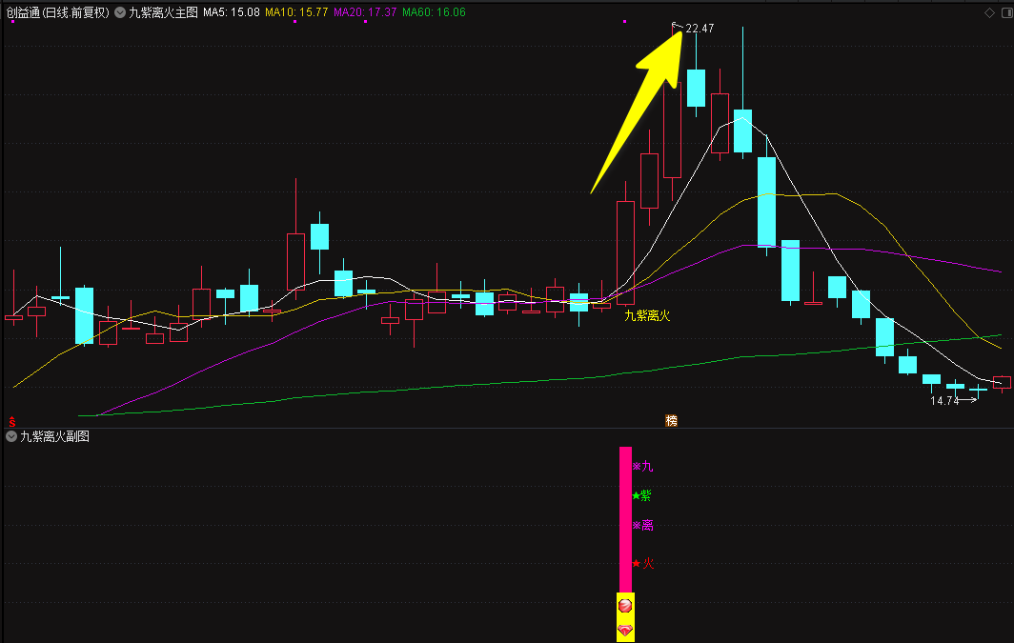Click the yellow 九紫离火 signal text on chart
1014x643 pixels.
[647, 315]
